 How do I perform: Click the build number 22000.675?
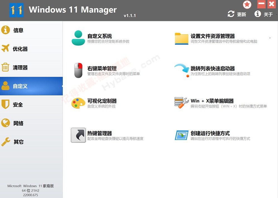click(x=30, y=195)
